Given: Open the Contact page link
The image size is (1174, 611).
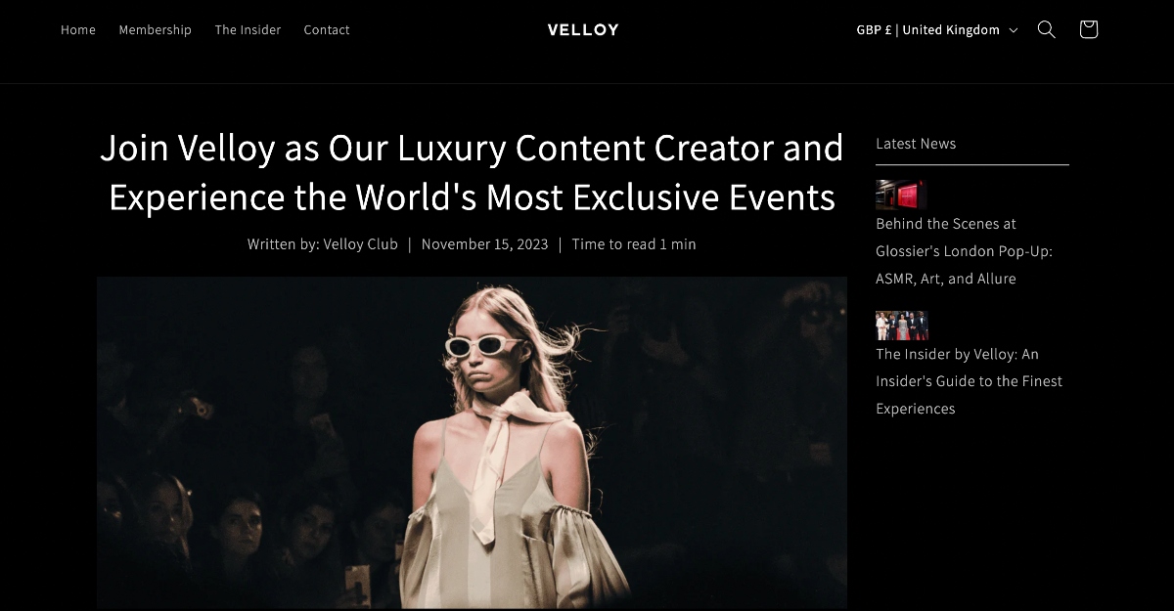Looking at the screenshot, I should click(x=327, y=29).
